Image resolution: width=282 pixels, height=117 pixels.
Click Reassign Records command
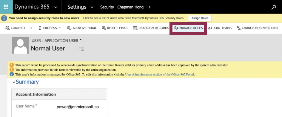(151, 28)
